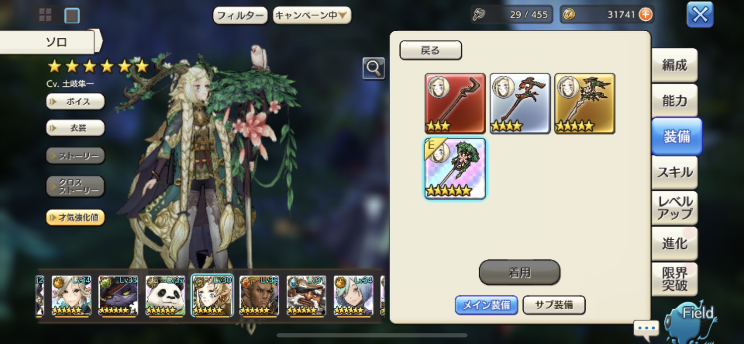Screen dimensions: 744x344
Task: Select the panda character thumbnail
Action: tap(165, 296)
